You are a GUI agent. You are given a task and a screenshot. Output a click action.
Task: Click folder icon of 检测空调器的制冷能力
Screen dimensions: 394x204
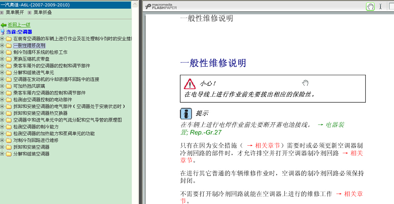coord(9,126)
